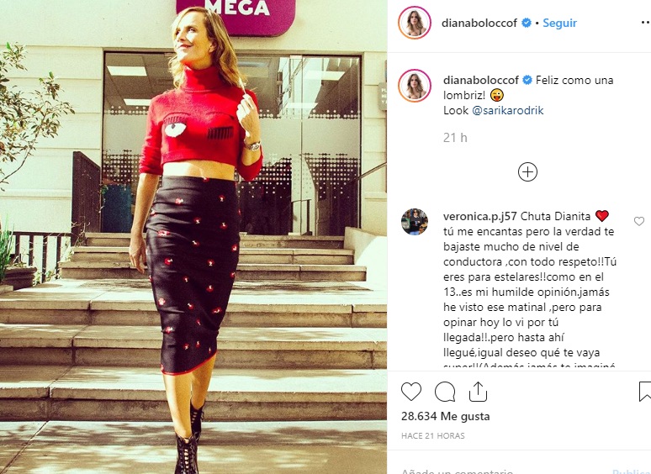
Task: Click the dianaboloccof username in the caption
Action: (x=481, y=80)
